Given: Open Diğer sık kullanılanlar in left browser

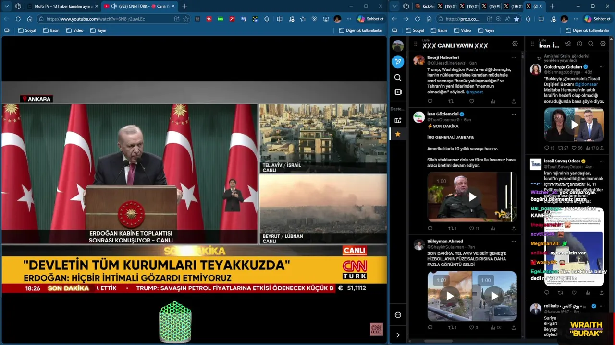Looking at the screenshot, I should (360, 30).
